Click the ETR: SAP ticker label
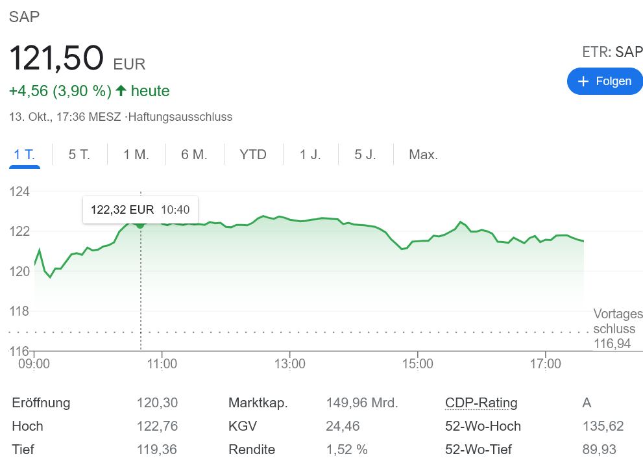 613,52
